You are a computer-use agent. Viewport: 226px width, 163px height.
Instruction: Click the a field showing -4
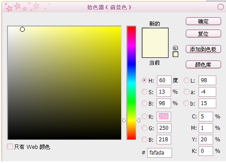coord(207,92)
